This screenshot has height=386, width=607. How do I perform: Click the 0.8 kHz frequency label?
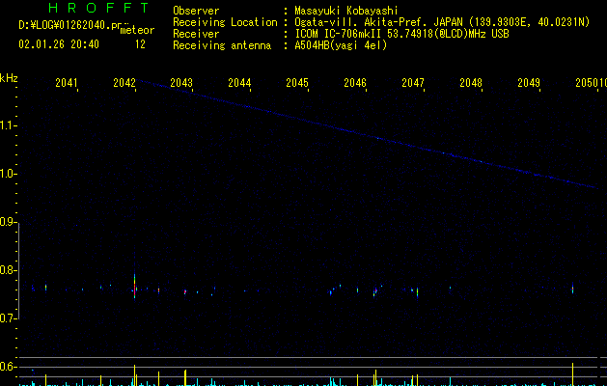pos(8,270)
